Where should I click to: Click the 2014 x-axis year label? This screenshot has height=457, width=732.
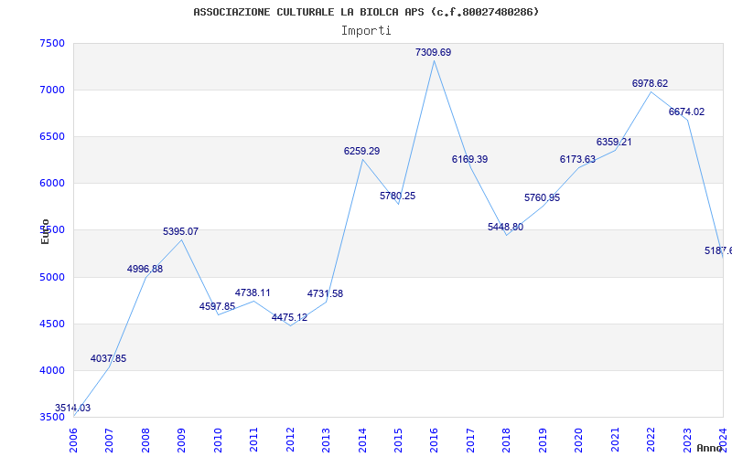pos(361,441)
